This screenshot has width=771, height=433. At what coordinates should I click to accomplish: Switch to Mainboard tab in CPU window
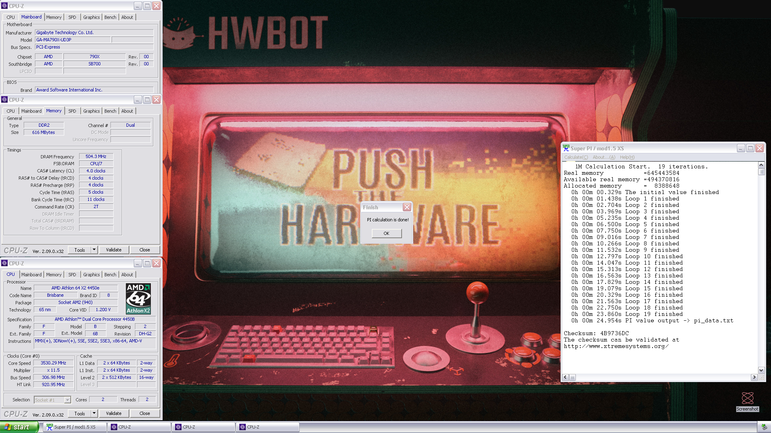(31, 275)
